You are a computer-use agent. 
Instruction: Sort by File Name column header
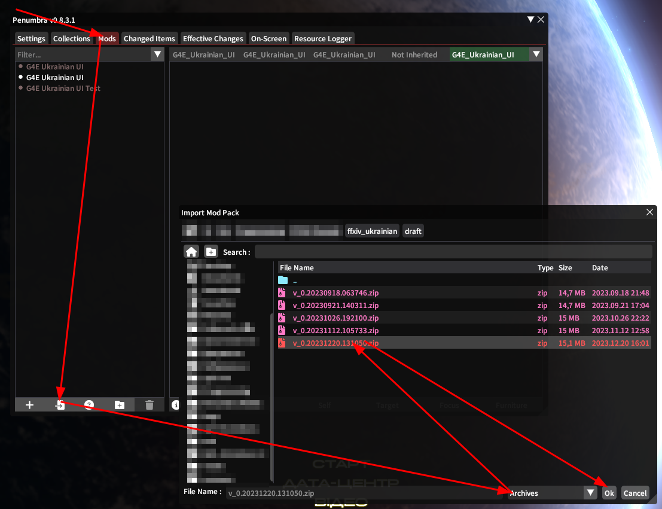(x=297, y=268)
